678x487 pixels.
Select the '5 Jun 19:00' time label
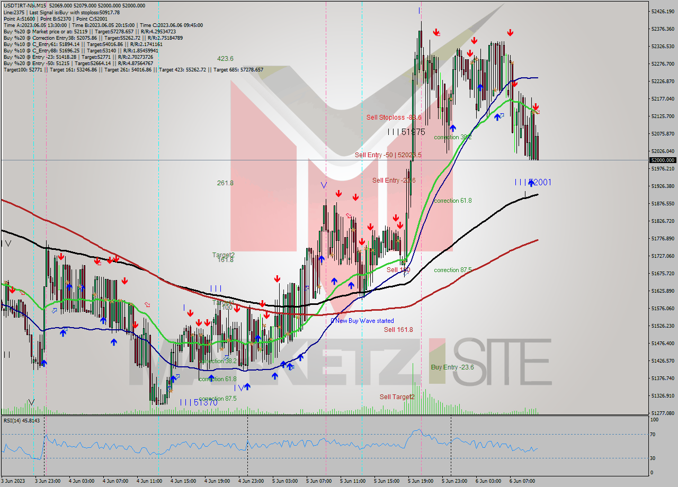(421, 481)
